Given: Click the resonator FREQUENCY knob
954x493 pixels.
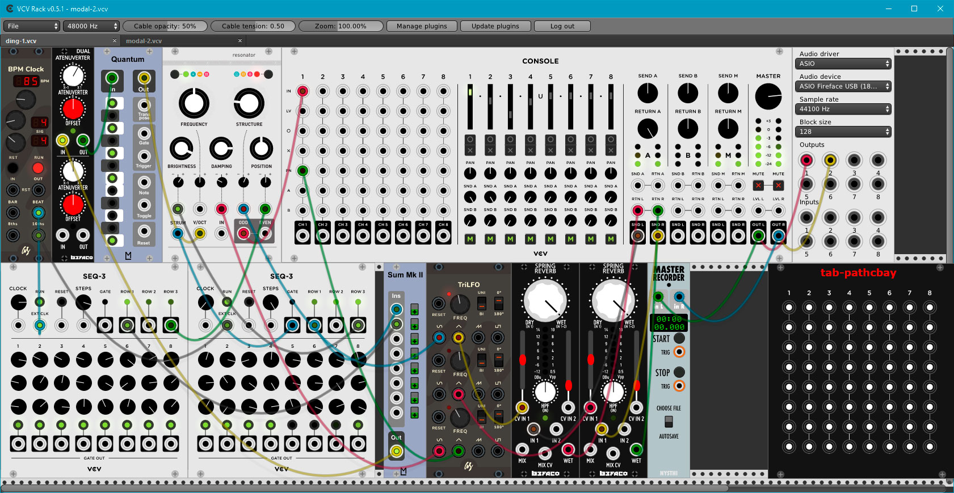Looking at the screenshot, I should (x=194, y=103).
